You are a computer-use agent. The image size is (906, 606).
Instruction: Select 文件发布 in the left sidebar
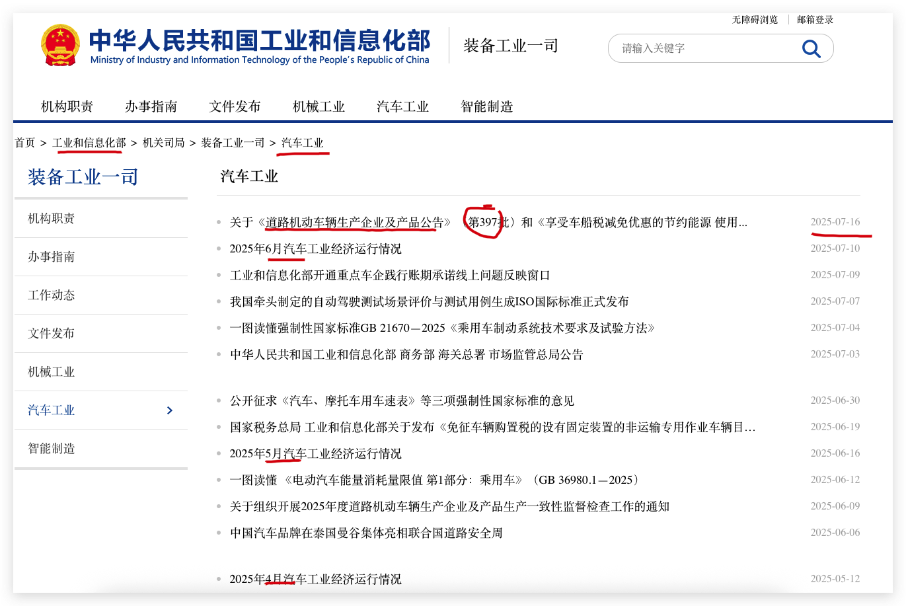pyautogui.click(x=101, y=334)
